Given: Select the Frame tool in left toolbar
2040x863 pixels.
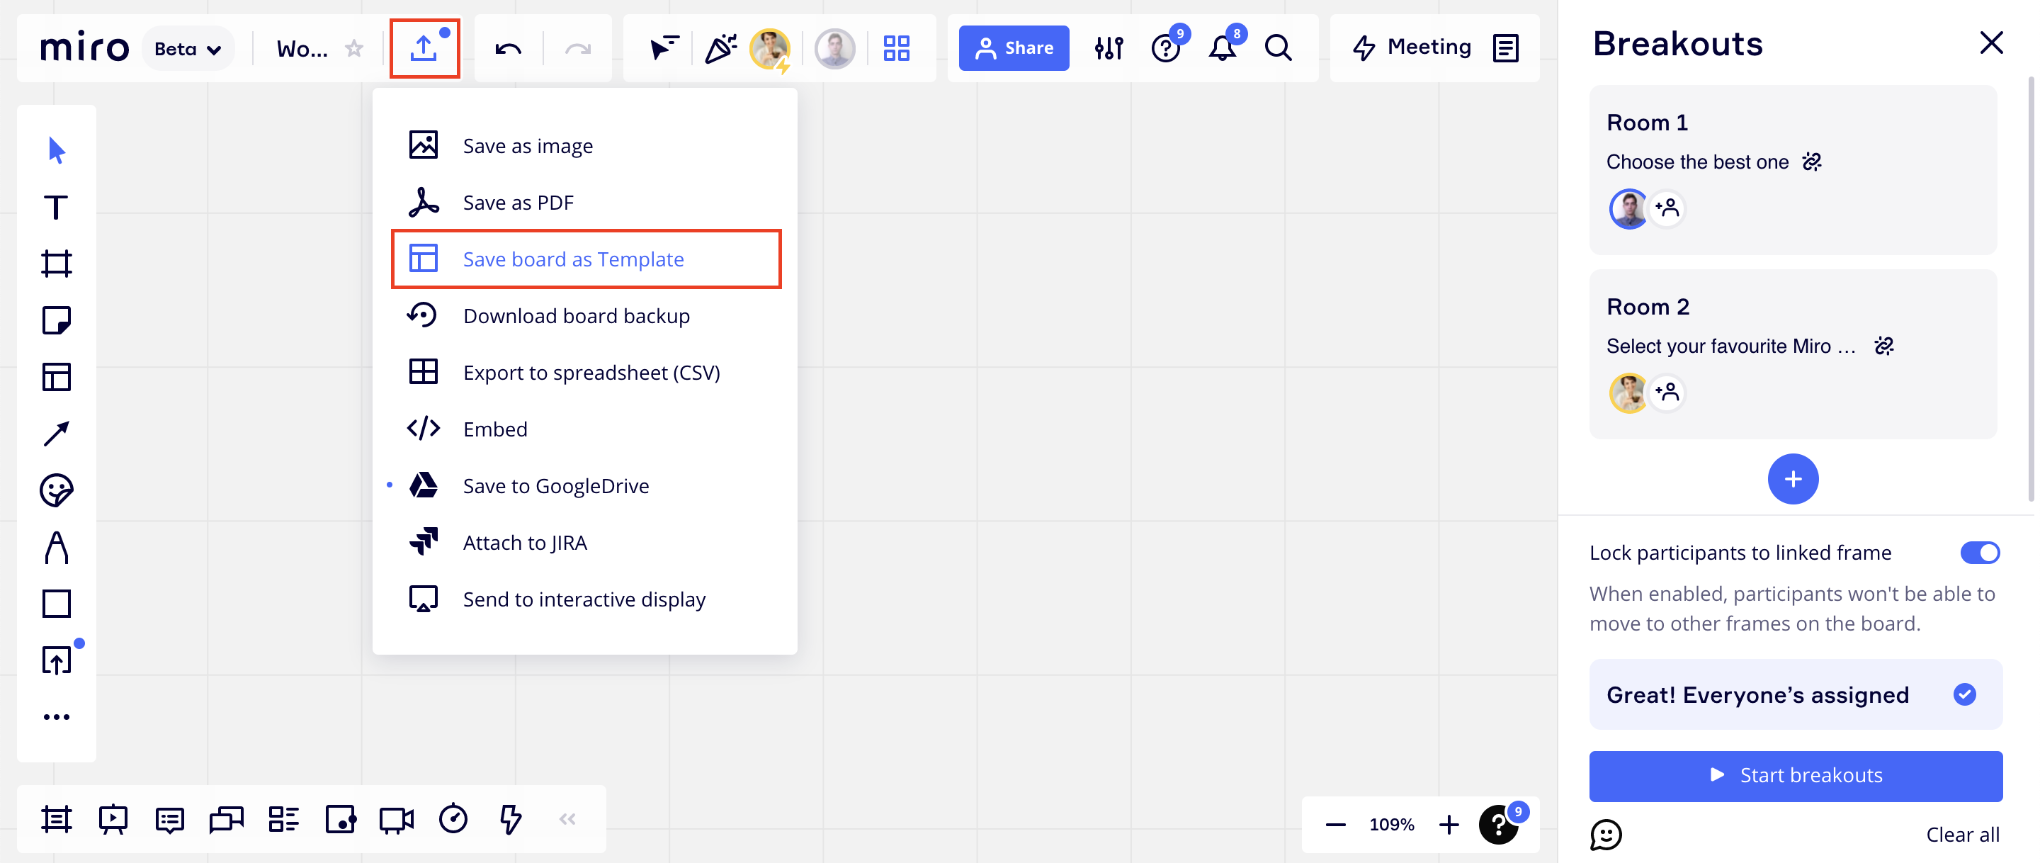Looking at the screenshot, I should (56, 263).
